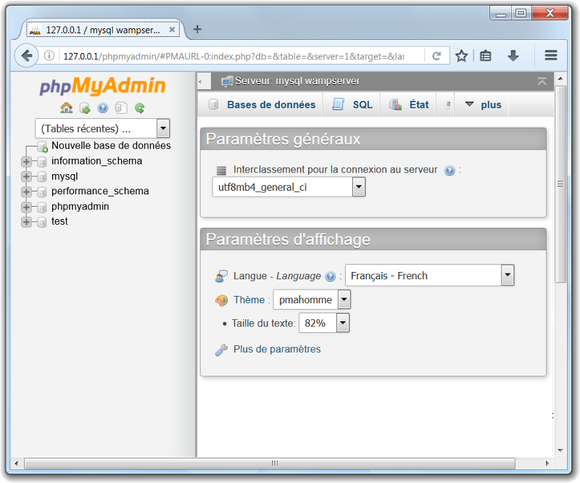Bookmark this page with the star icon
The height and width of the screenshot is (483, 580).
(461, 56)
